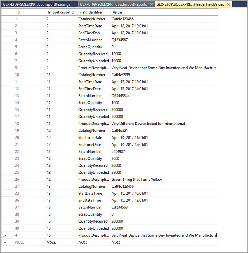Click the EndDateTime field identifier cell
The image size is (248, 253).
(x=94, y=200)
